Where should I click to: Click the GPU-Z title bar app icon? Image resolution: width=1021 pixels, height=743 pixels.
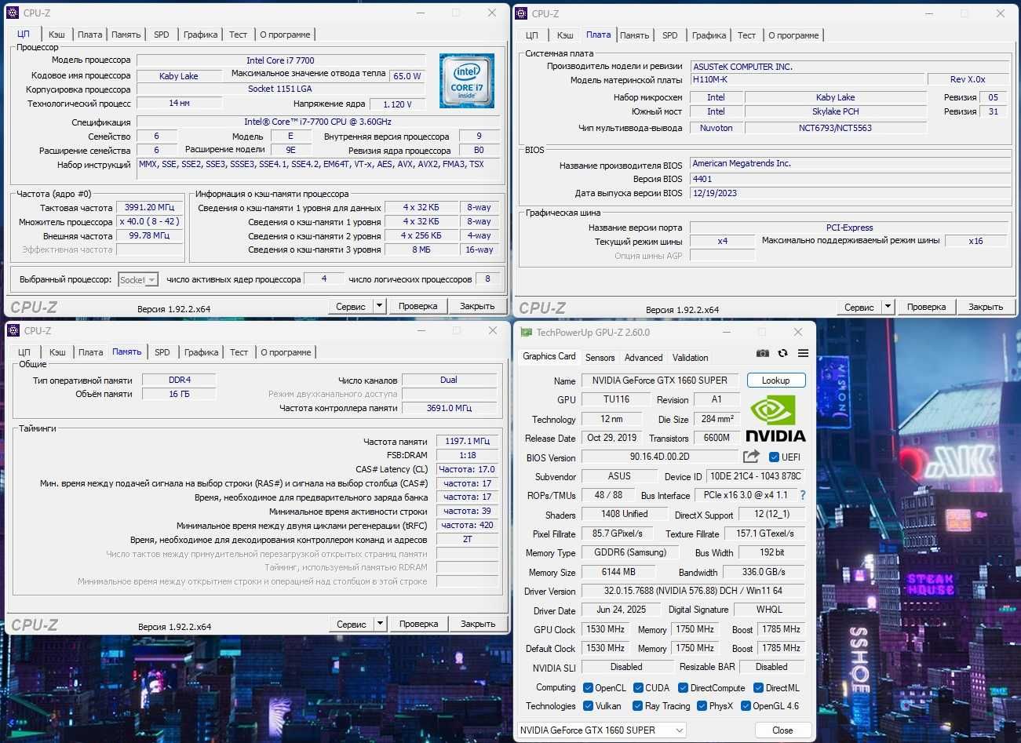click(527, 332)
